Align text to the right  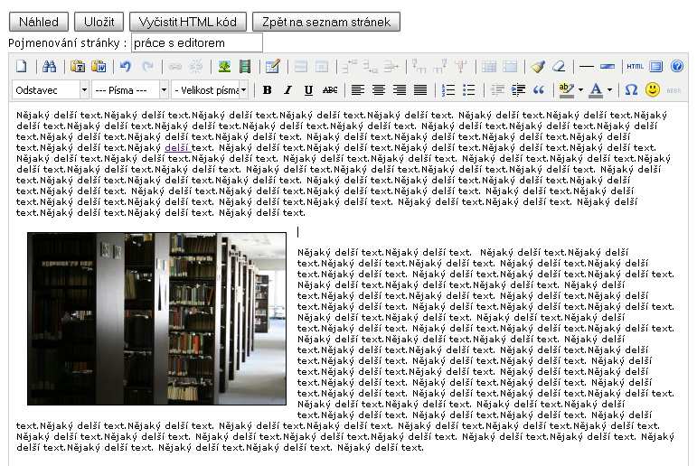click(400, 90)
